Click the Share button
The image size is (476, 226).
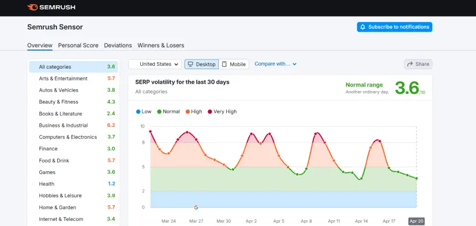coord(418,65)
